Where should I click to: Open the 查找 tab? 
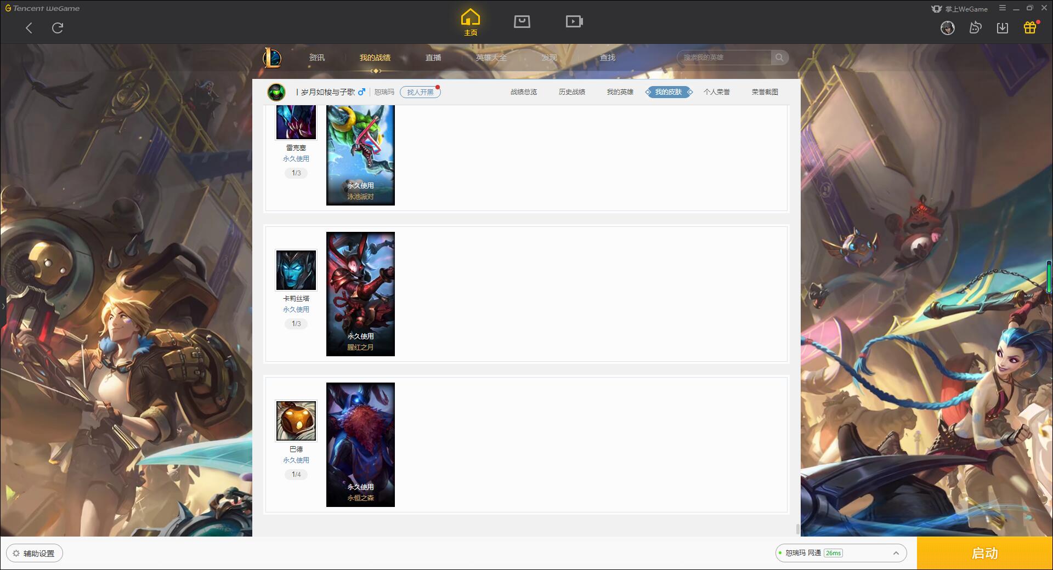pyautogui.click(x=608, y=58)
